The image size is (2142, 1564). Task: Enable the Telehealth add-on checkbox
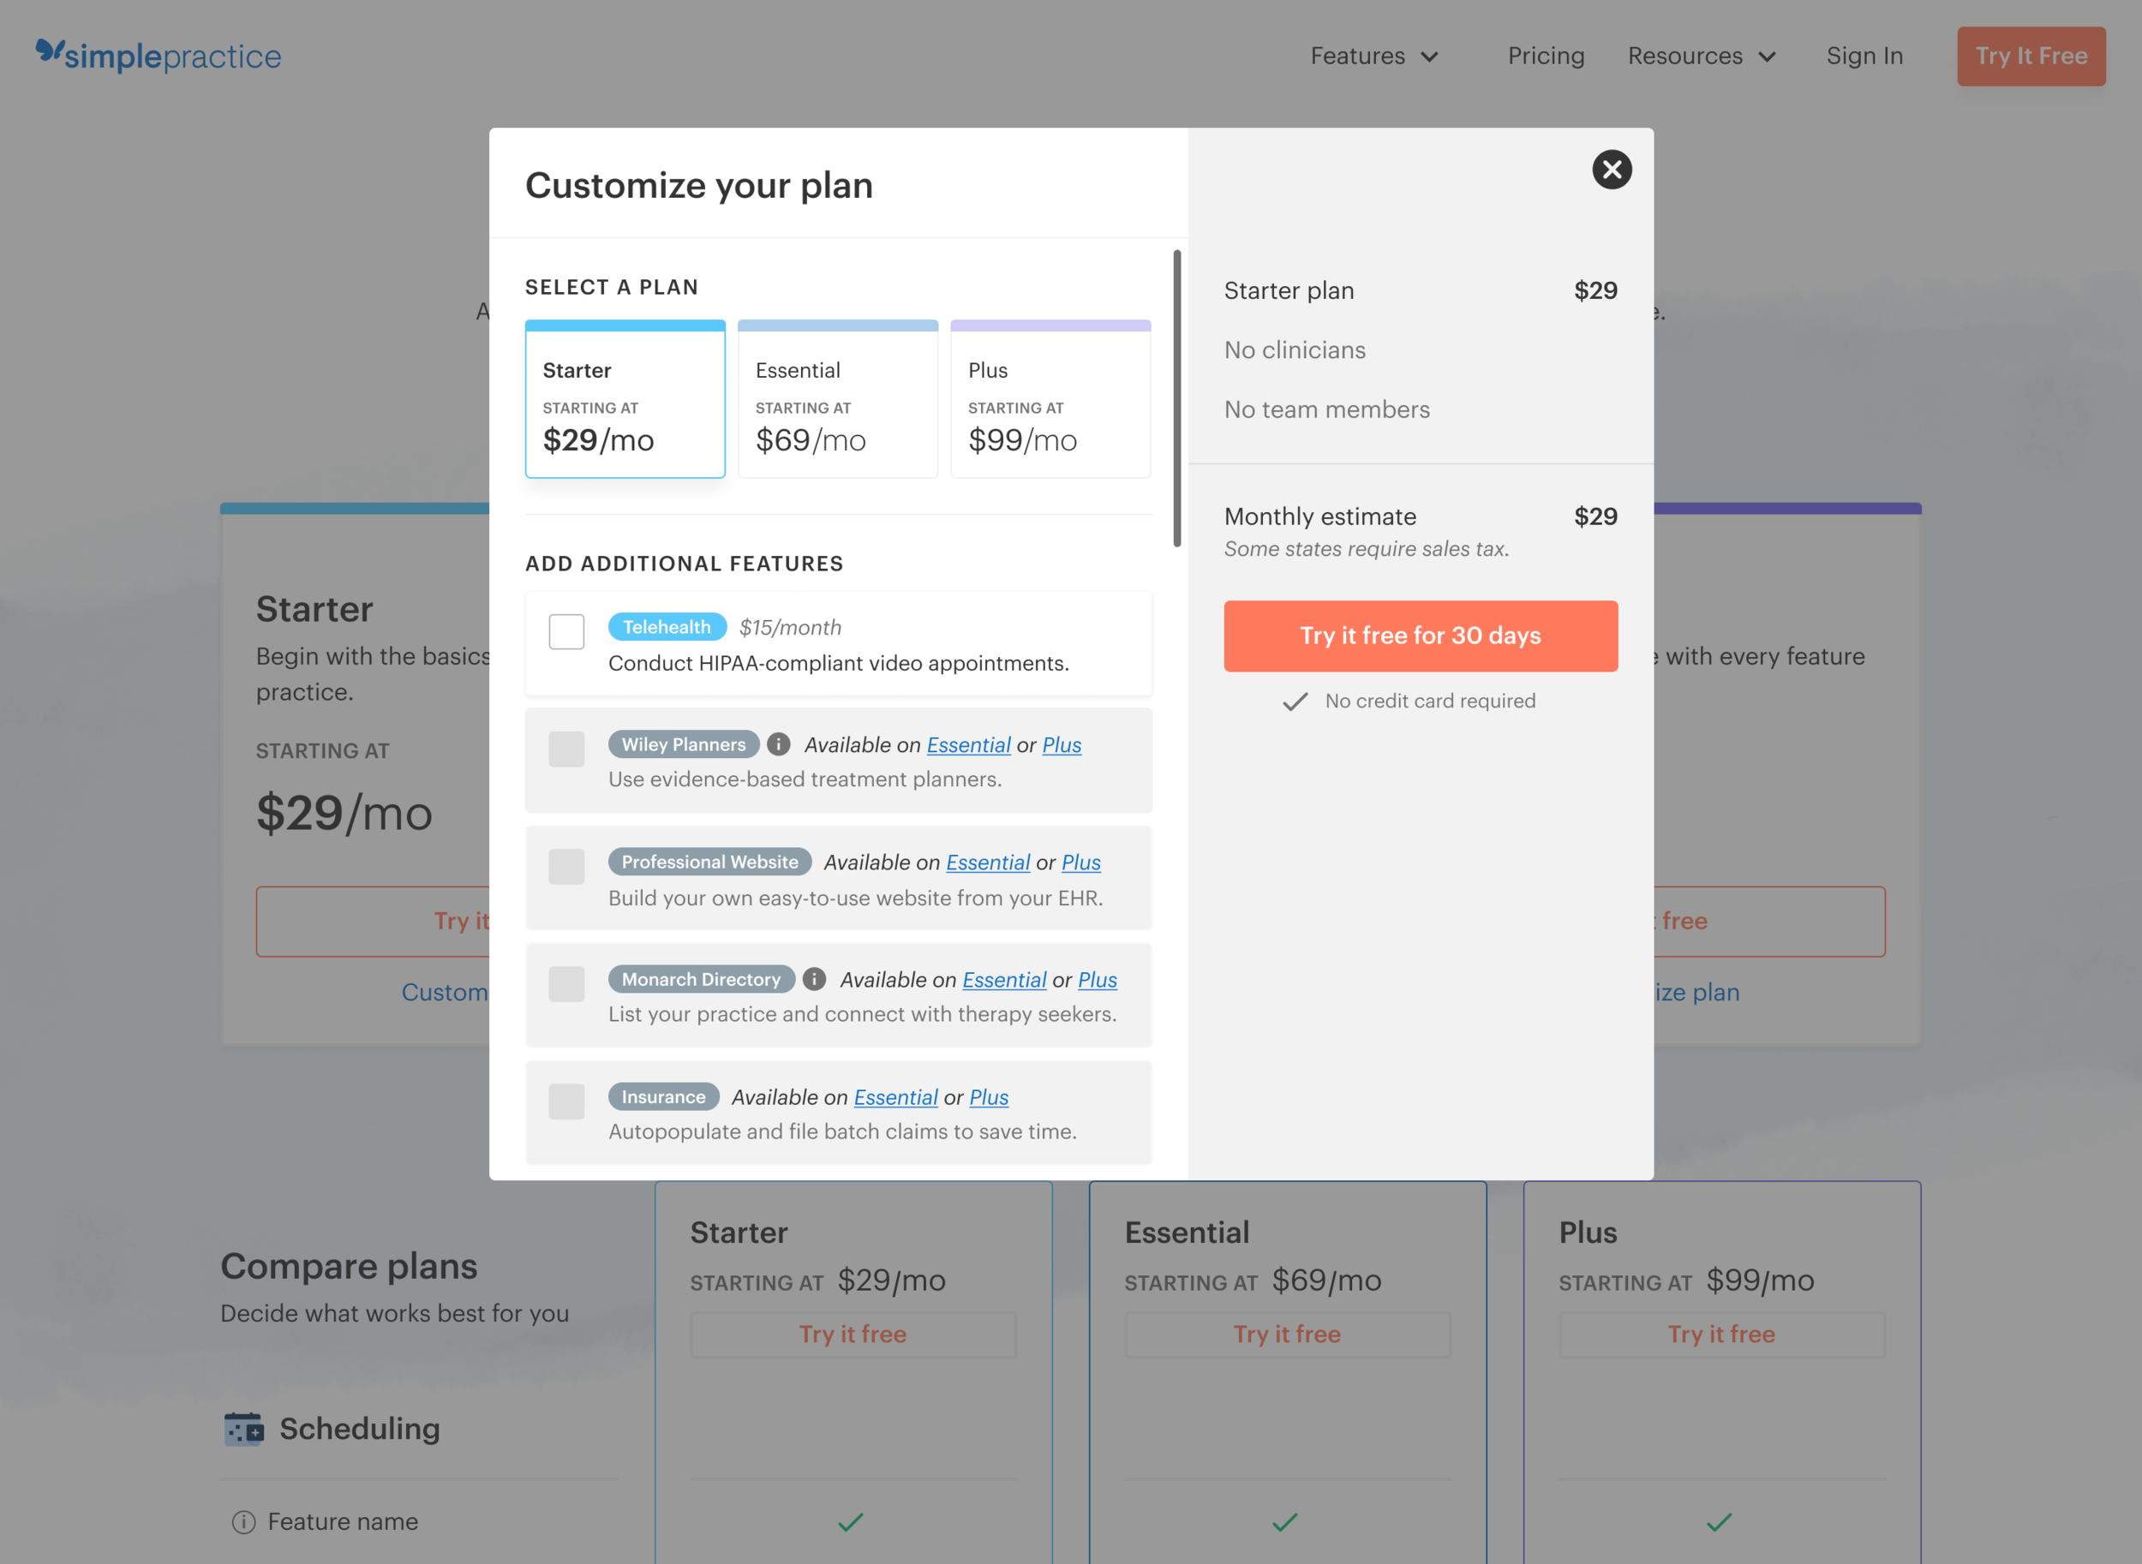[566, 631]
